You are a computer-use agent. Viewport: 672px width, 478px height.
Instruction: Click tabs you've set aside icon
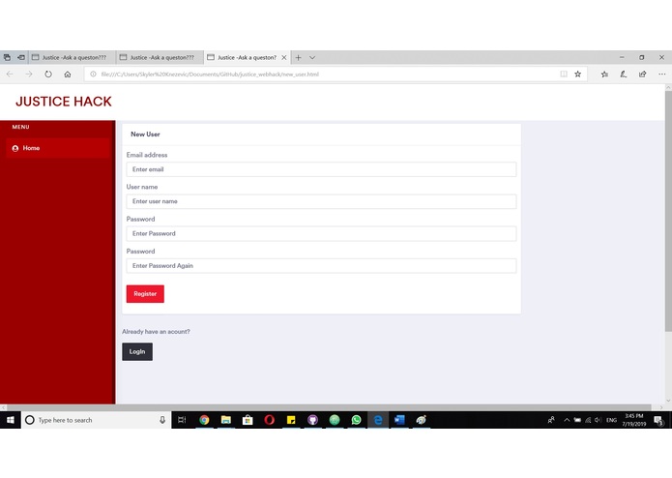[7, 57]
